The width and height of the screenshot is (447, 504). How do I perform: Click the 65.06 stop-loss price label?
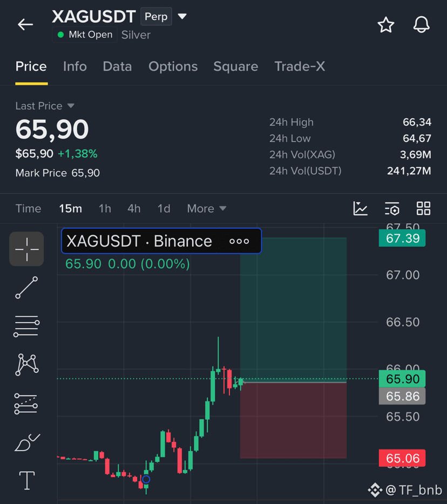[x=402, y=458]
